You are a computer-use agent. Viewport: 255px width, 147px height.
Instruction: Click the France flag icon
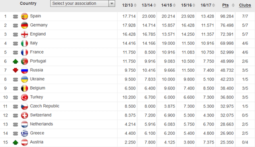pyautogui.click(x=24, y=52)
